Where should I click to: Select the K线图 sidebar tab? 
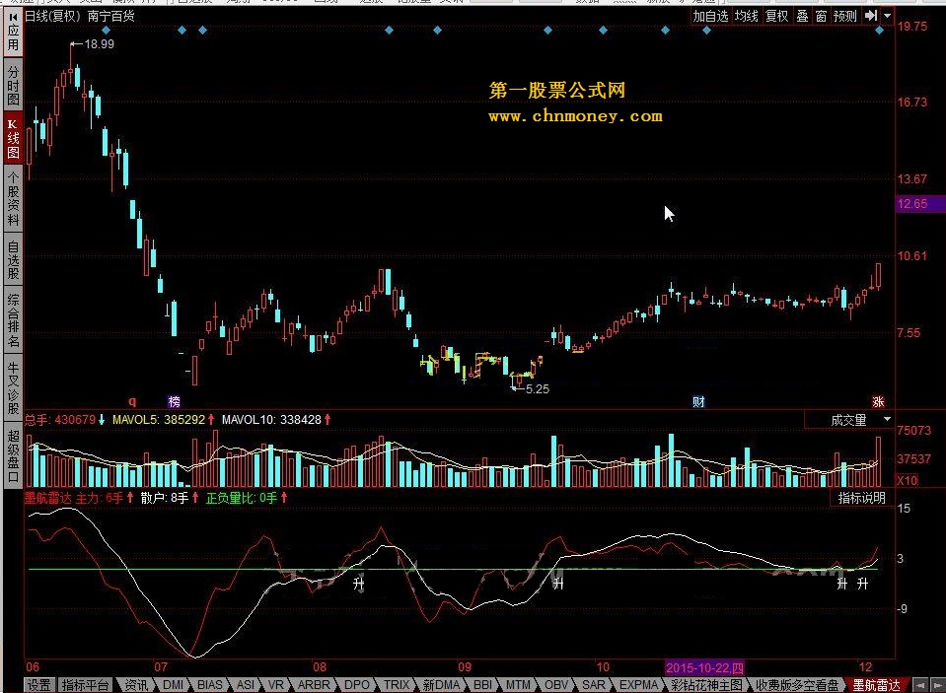point(13,139)
